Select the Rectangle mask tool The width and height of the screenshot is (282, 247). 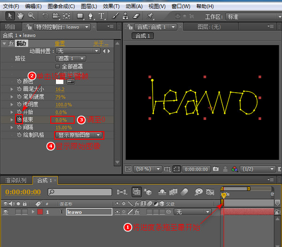point(80,16)
